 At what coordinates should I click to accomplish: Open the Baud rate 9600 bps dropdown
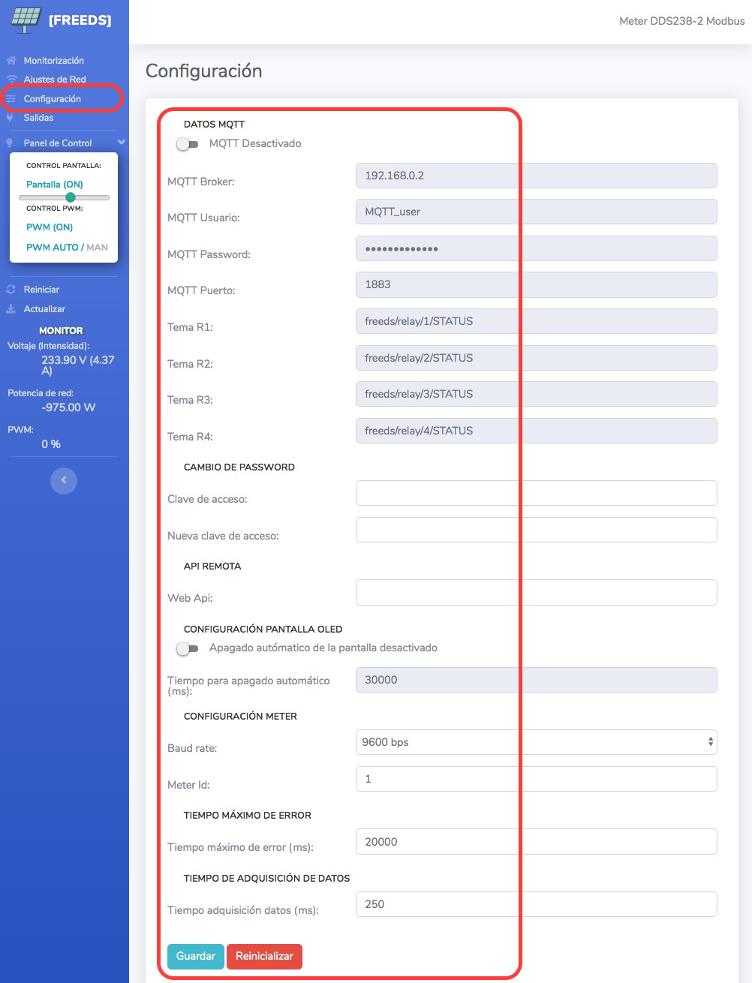click(x=536, y=742)
